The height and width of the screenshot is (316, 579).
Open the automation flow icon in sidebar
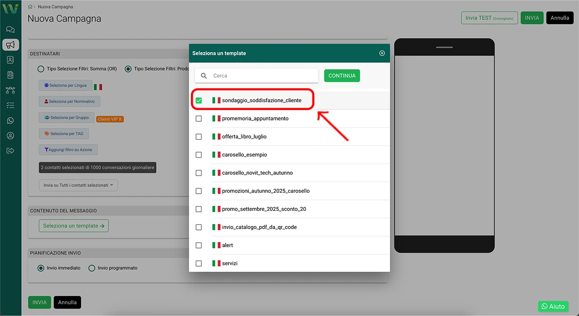pos(10,90)
